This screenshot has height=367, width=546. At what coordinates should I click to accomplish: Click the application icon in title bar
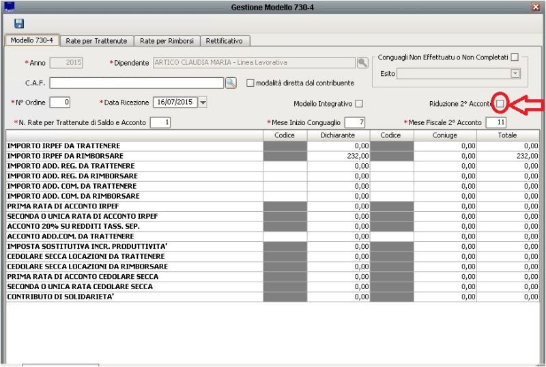9,7
